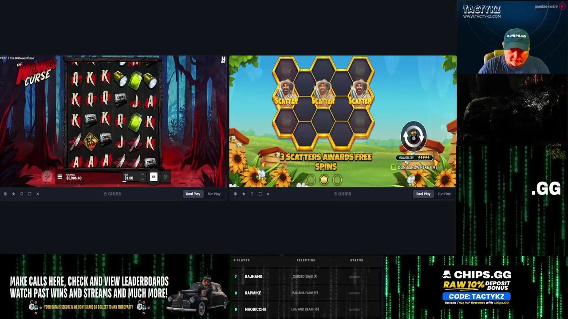Click the CODE: TACTYKZ bonus badge
The width and height of the screenshot is (568, 319).
pyautogui.click(x=476, y=296)
